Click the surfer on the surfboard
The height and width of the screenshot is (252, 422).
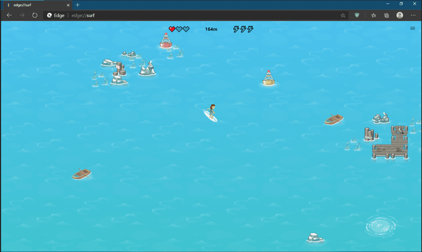pos(211,112)
